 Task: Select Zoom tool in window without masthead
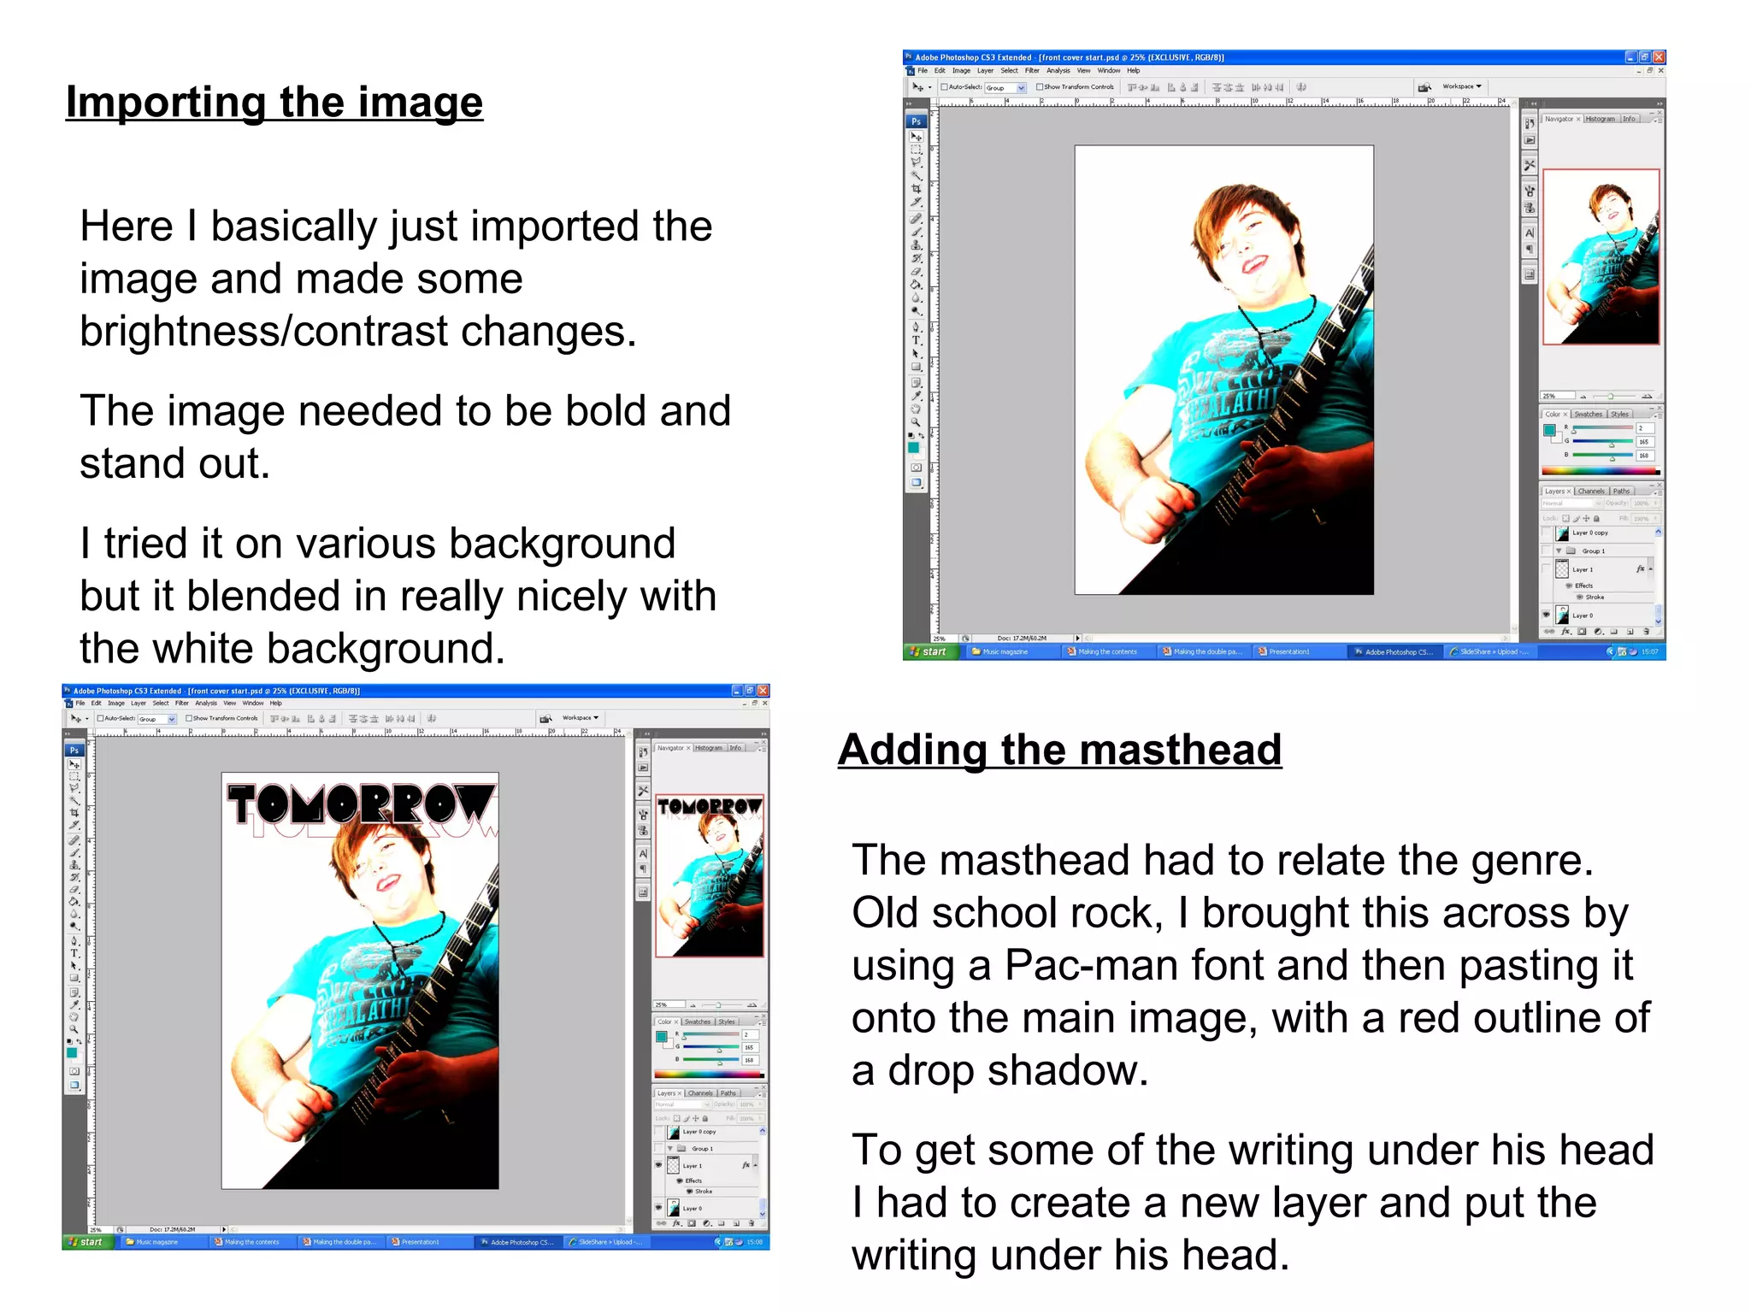917,422
